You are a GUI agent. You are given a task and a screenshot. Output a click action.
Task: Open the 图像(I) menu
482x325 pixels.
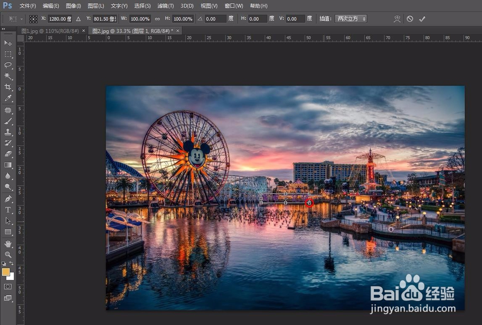73,6
